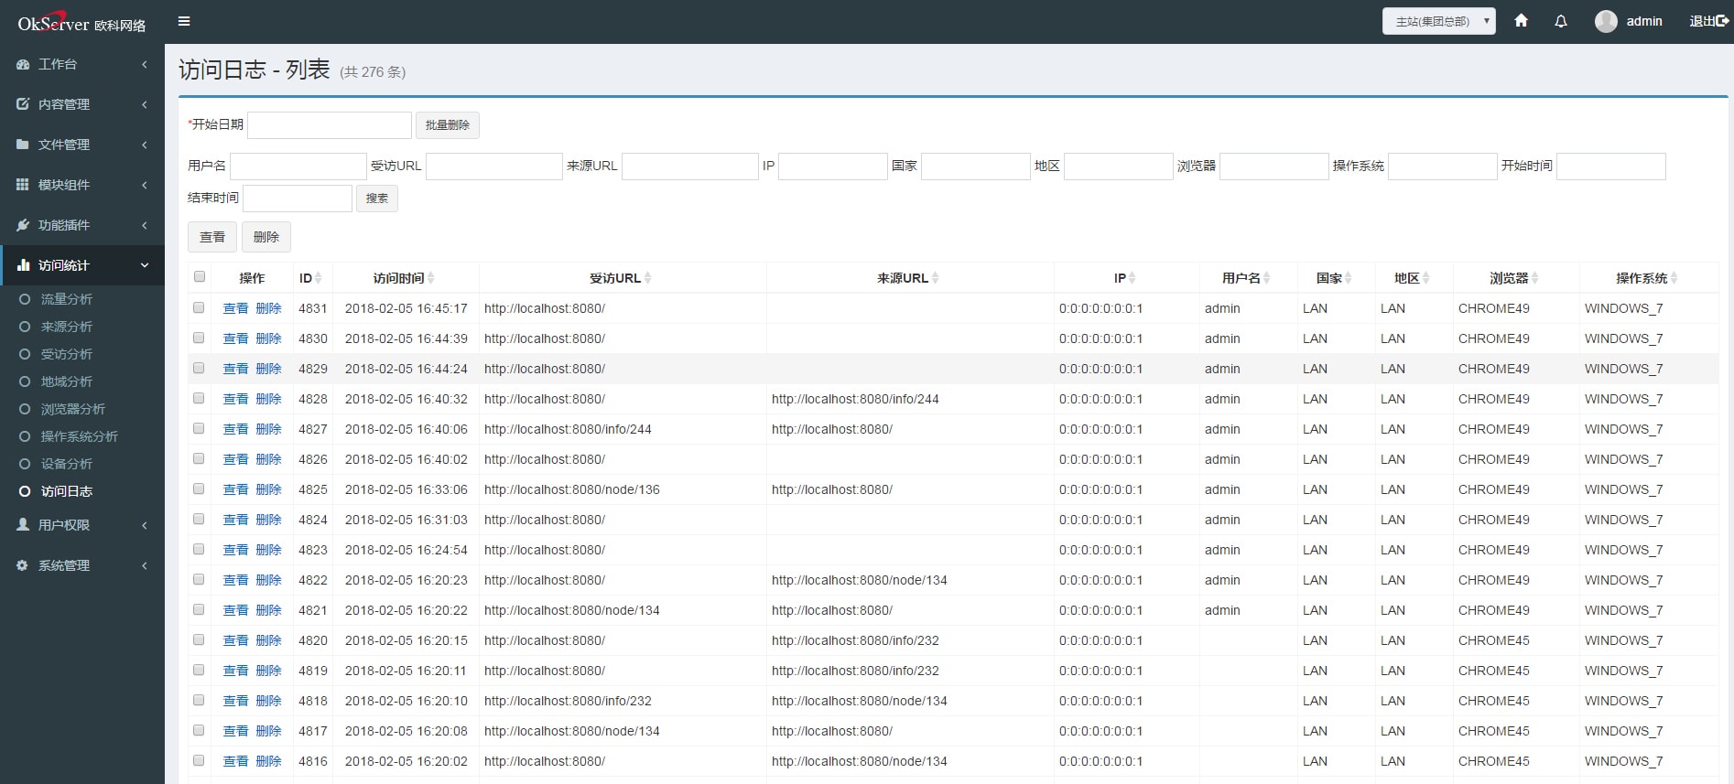Expand the 文件管理 menu chevron
The width and height of the screenshot is (1734, 784).
(x=145, y=145)
